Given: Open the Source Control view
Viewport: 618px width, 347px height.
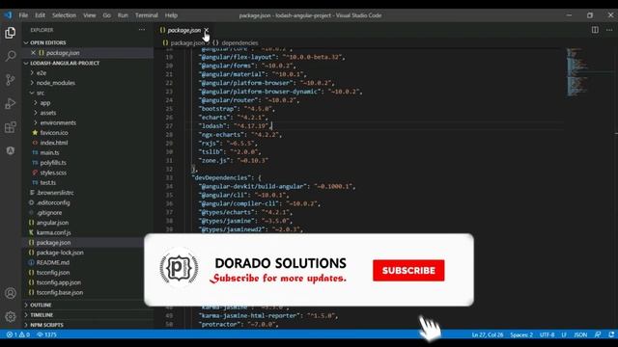Looking at the screenshot, I should click(11, 79).
